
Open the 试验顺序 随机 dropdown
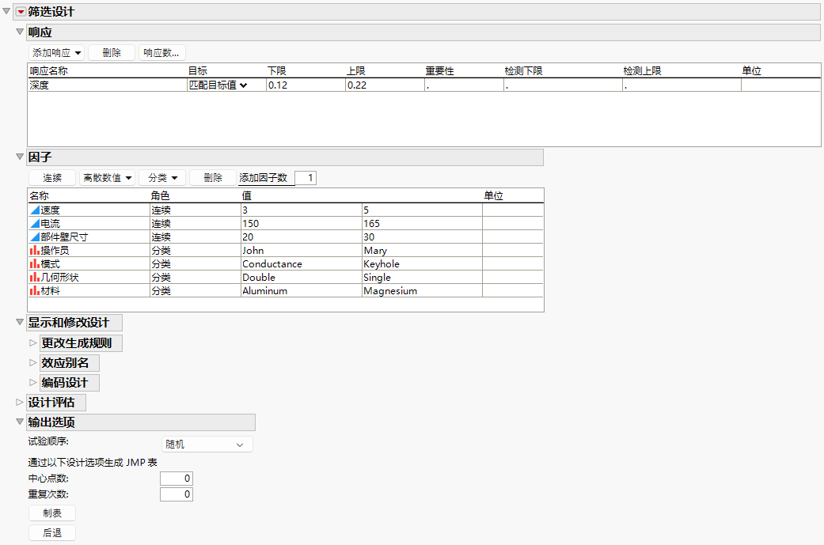207,445
